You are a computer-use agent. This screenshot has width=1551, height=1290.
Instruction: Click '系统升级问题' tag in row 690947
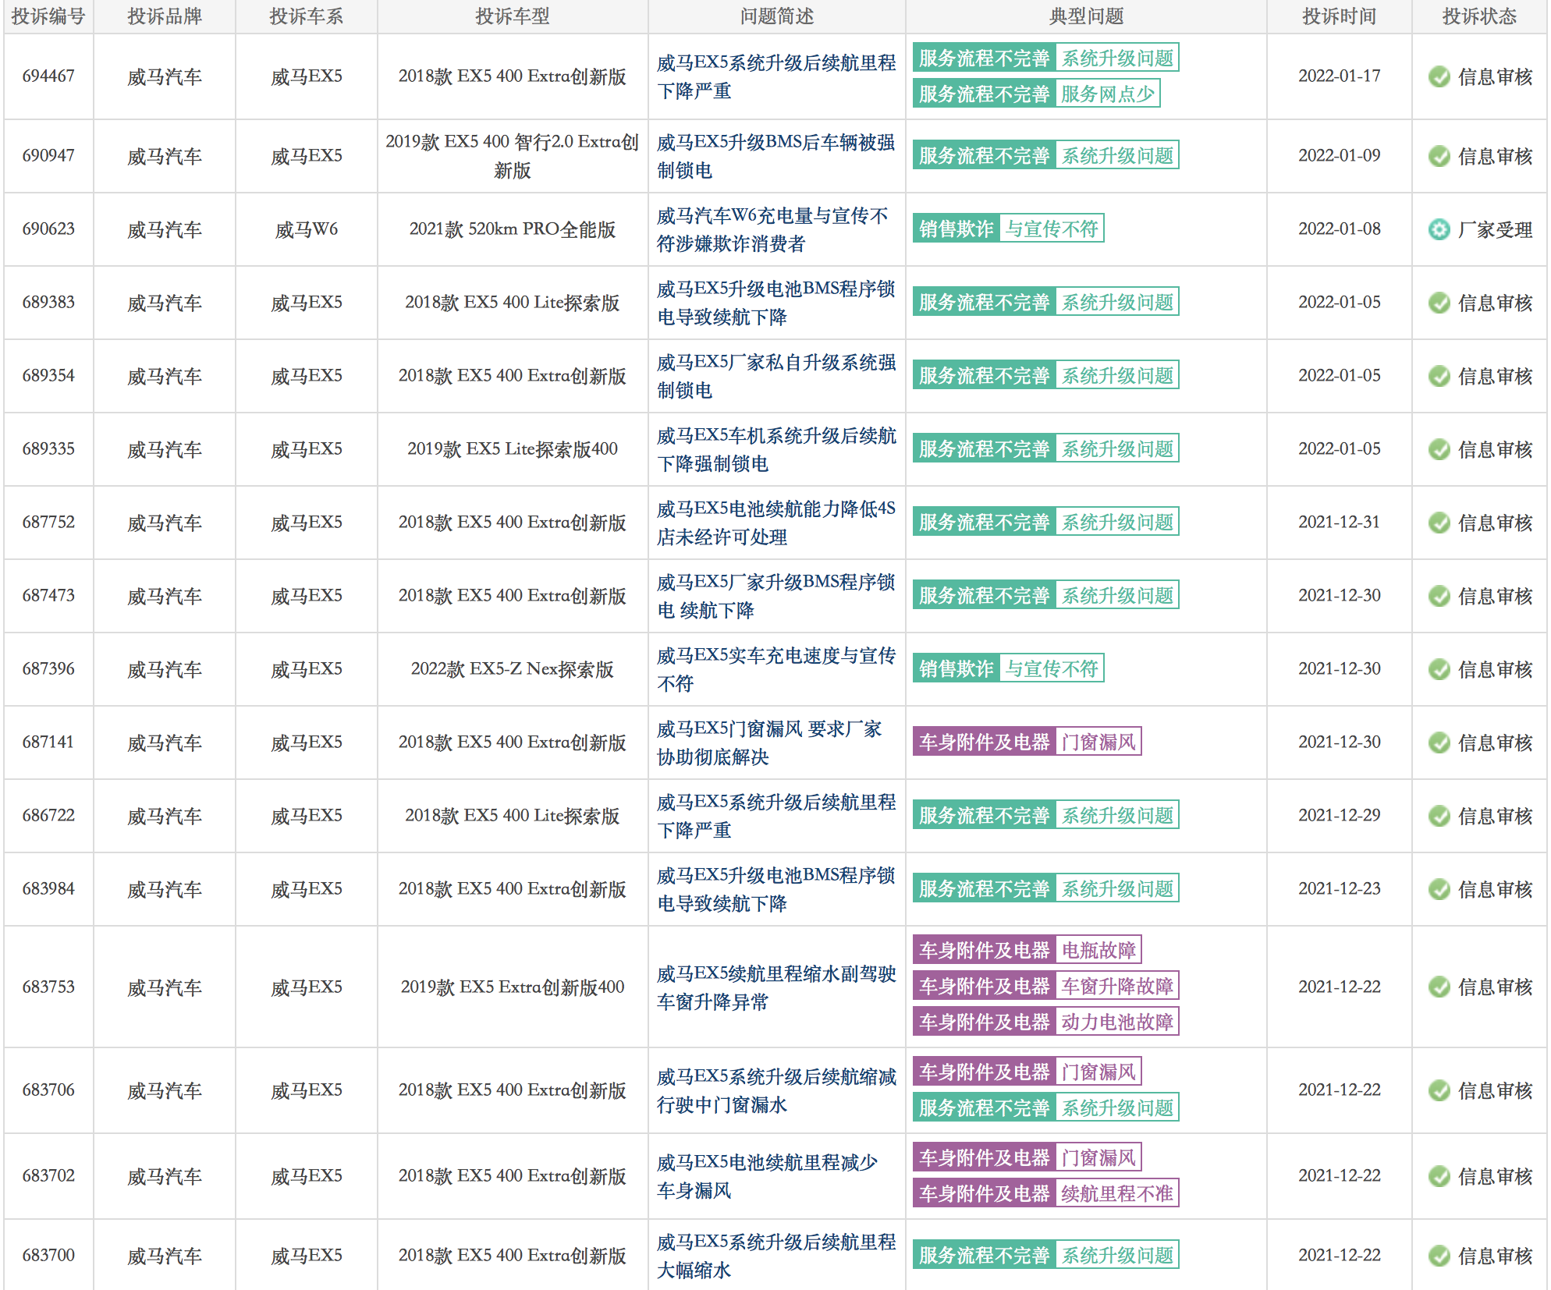1117,156
